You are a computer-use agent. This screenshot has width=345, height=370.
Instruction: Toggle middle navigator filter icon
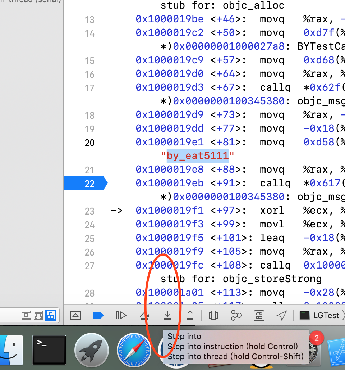pos(38,315)
